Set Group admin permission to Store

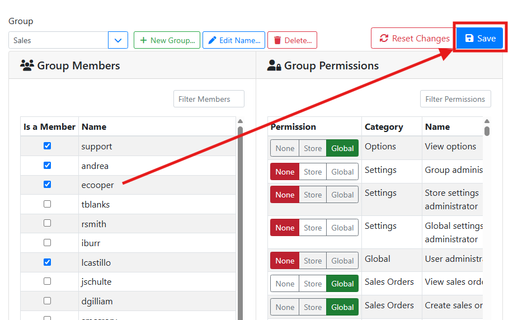[313, 172]
